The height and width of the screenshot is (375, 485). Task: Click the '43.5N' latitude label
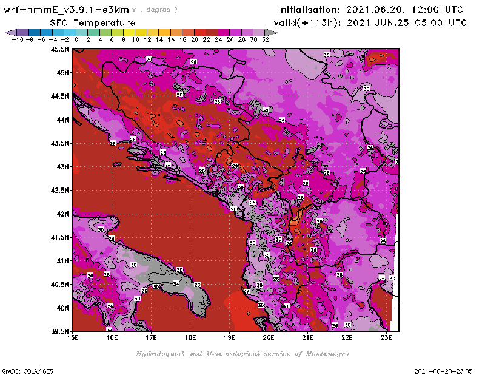tap(59, 143)
